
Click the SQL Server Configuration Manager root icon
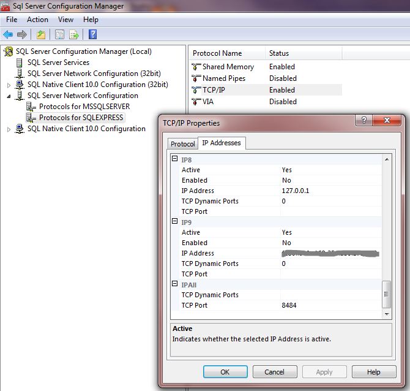coord(9,51)
